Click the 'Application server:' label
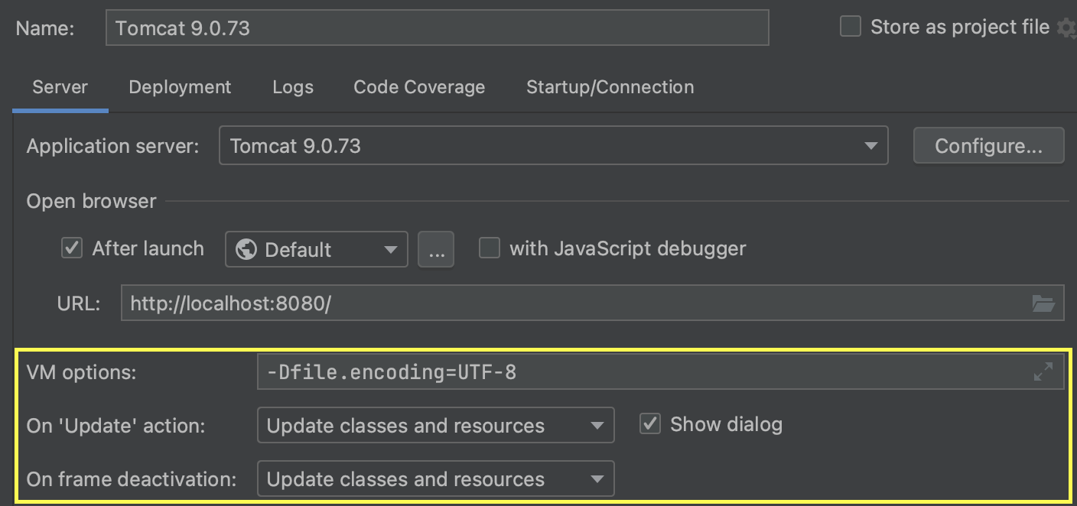The image size is (1077, 506). coord(112,146)
